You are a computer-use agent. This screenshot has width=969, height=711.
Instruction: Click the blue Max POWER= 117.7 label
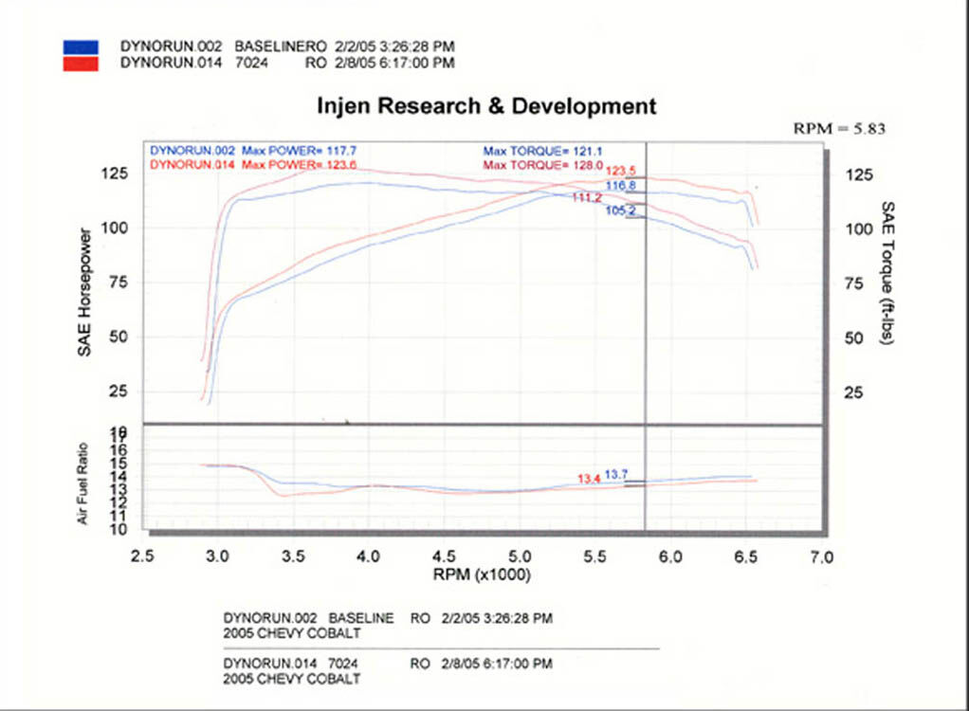[x=299, y=151]
